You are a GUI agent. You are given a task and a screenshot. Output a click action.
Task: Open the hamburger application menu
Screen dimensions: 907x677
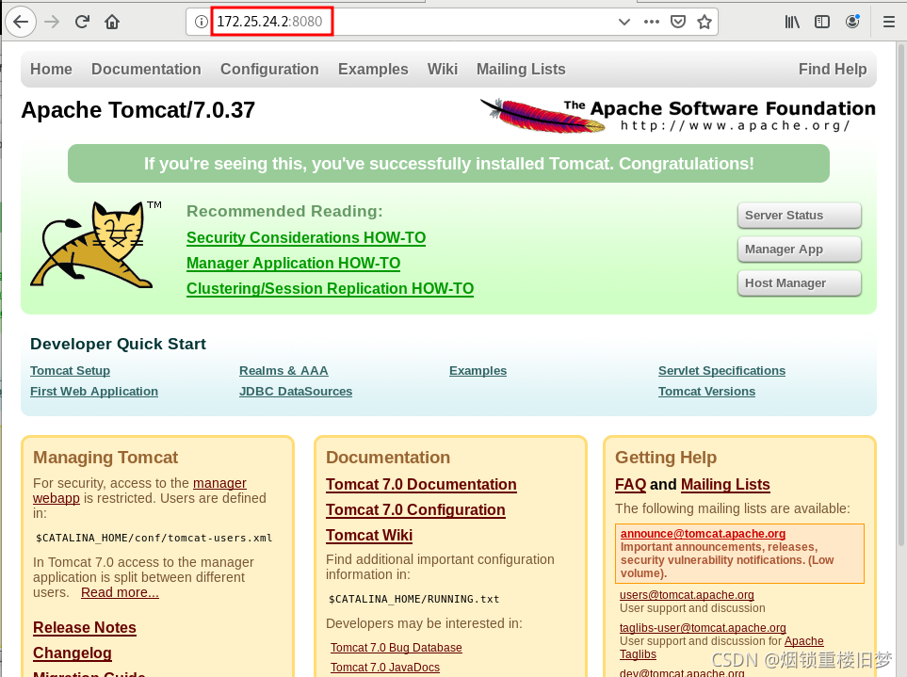[889, 22]
